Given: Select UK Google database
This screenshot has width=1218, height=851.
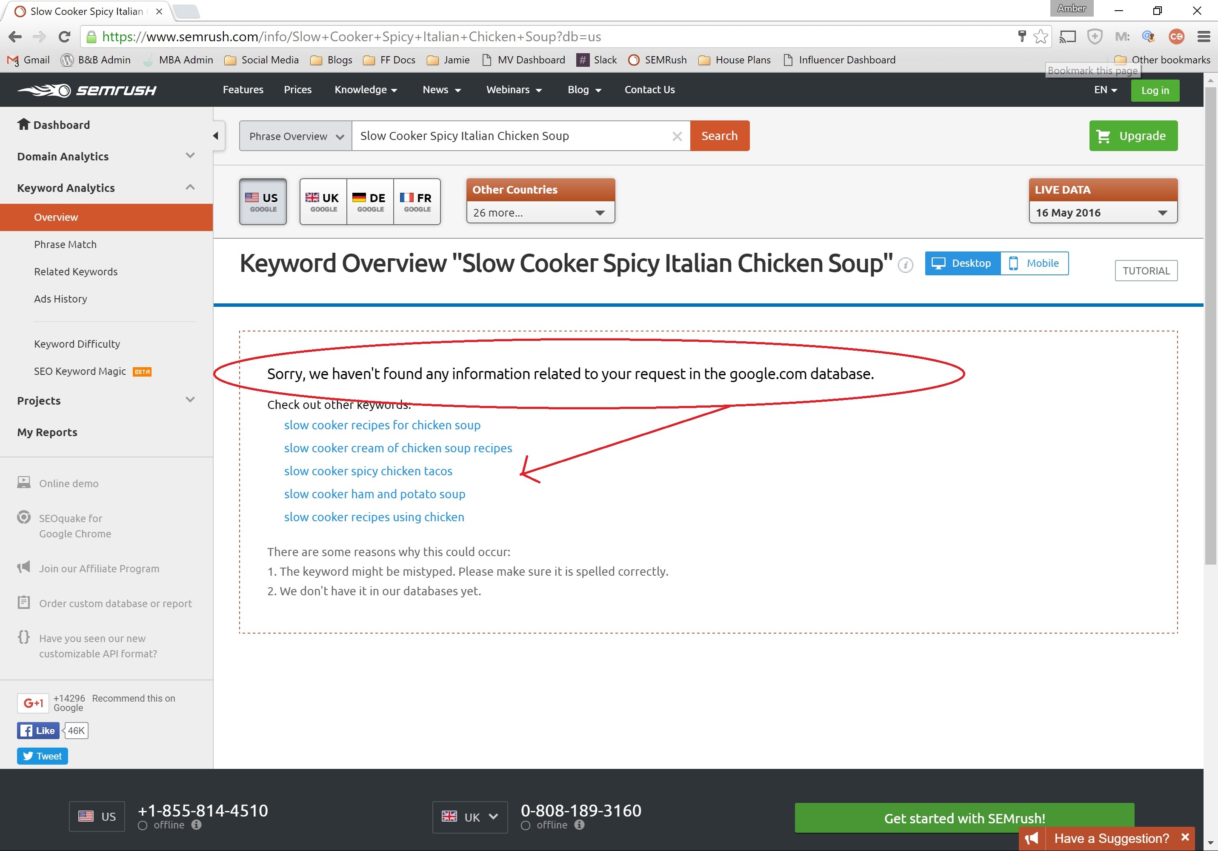Looking at the screenshot, I should [x=323, y=202].
